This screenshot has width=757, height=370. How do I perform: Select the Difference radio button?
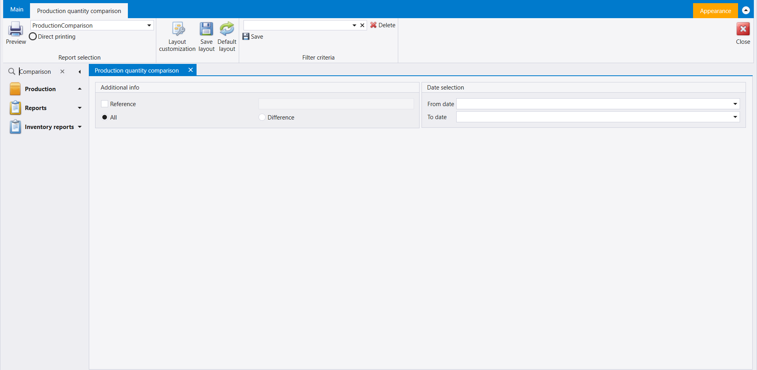[262, 117]
